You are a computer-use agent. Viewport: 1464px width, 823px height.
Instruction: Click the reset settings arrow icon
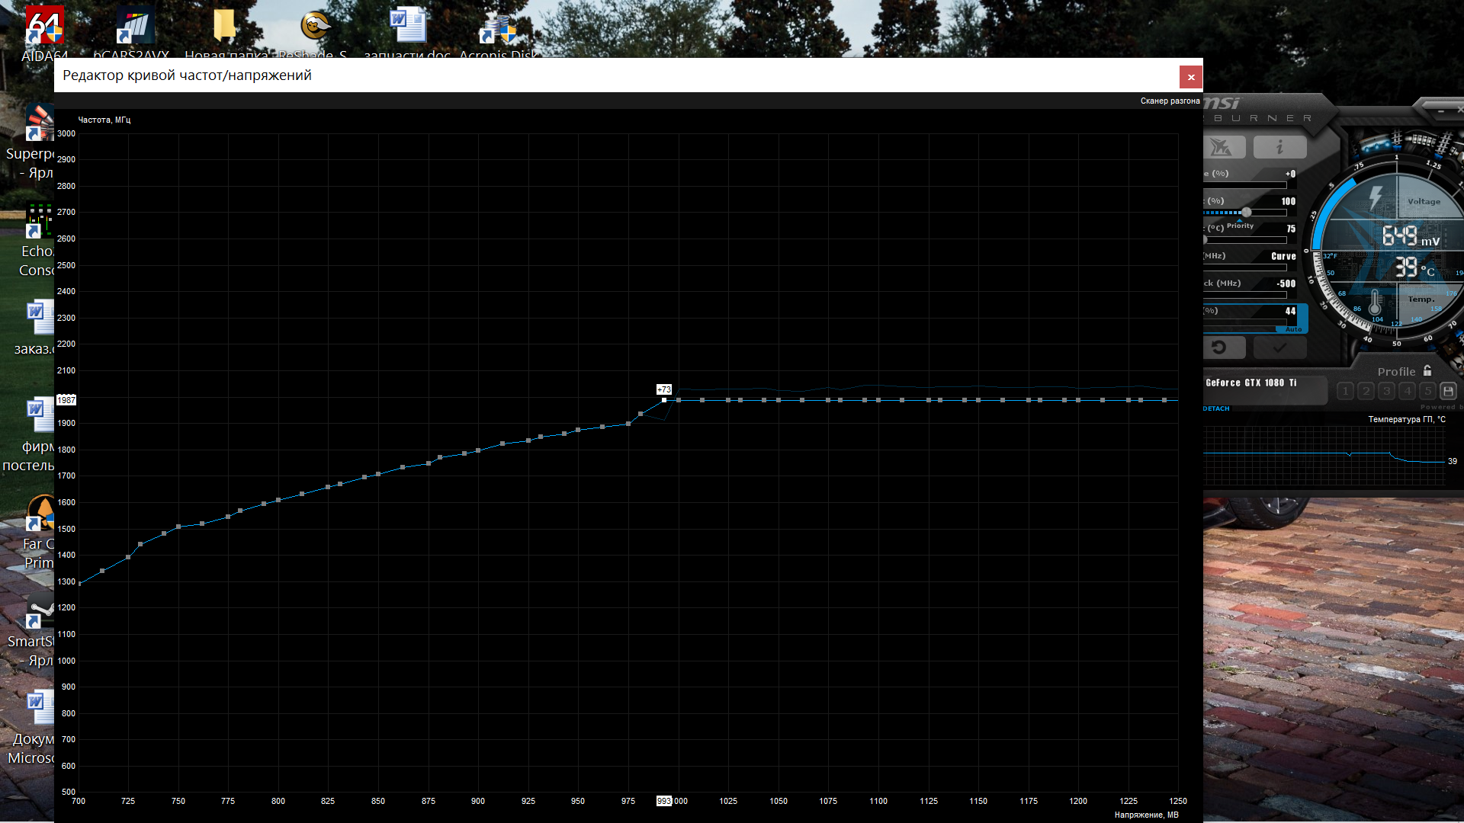point(1219,347)
